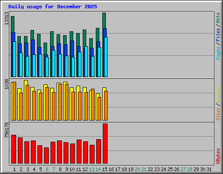
Task: Click the KBytes legend label
Action: (218, 156)
